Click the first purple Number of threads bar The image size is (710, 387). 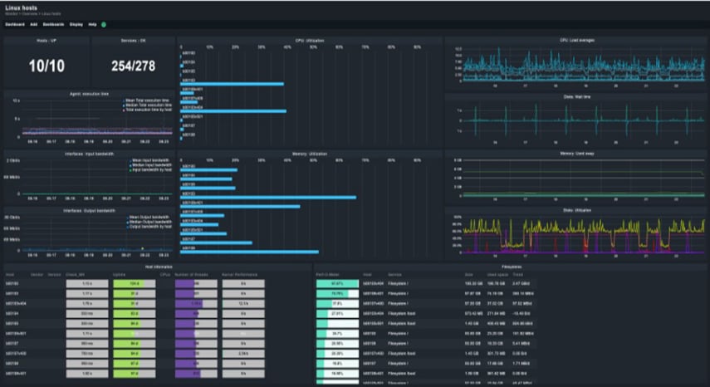196,283
